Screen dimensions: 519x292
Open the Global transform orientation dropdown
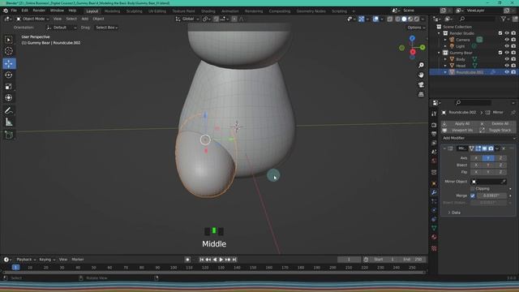(x=187, y=19)
